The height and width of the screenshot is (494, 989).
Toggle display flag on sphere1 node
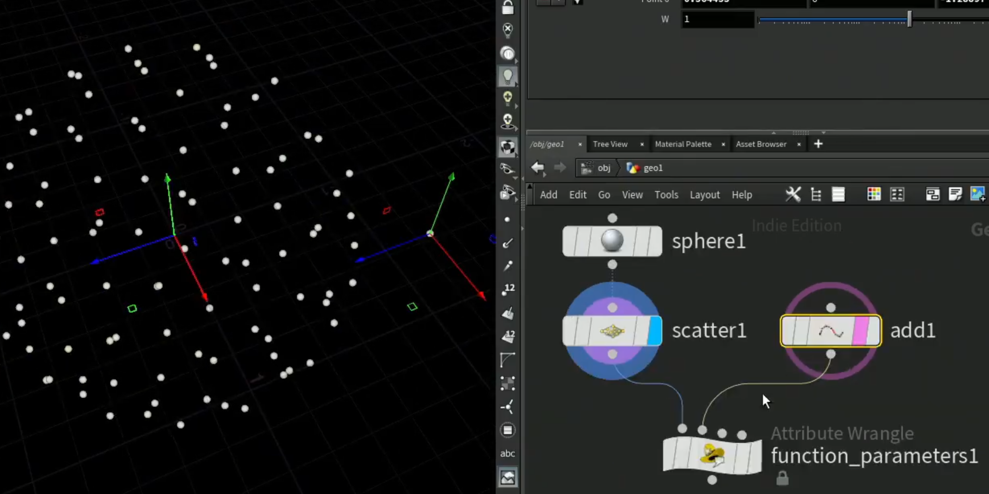655,241
